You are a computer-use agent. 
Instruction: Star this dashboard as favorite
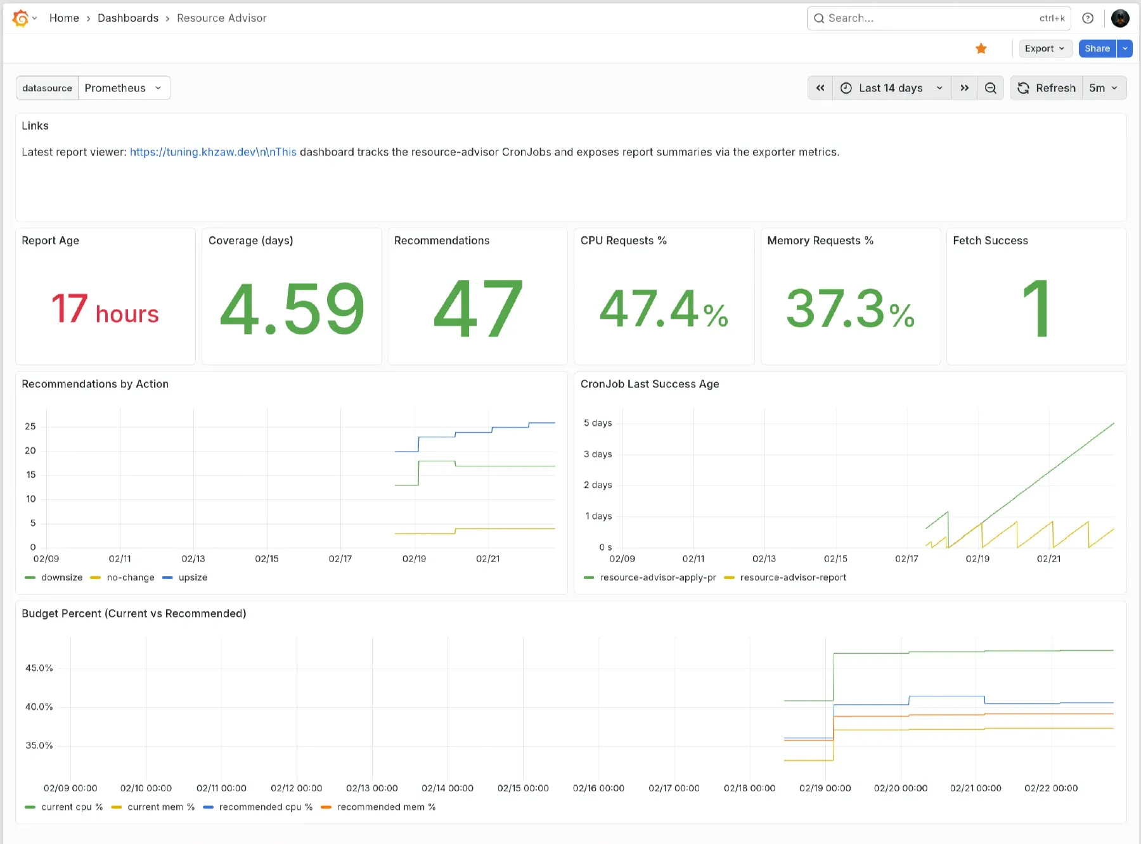(981, 48)
